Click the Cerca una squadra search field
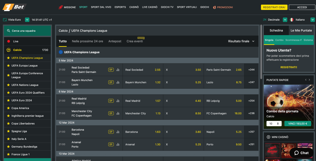 [x=27, y=31]
